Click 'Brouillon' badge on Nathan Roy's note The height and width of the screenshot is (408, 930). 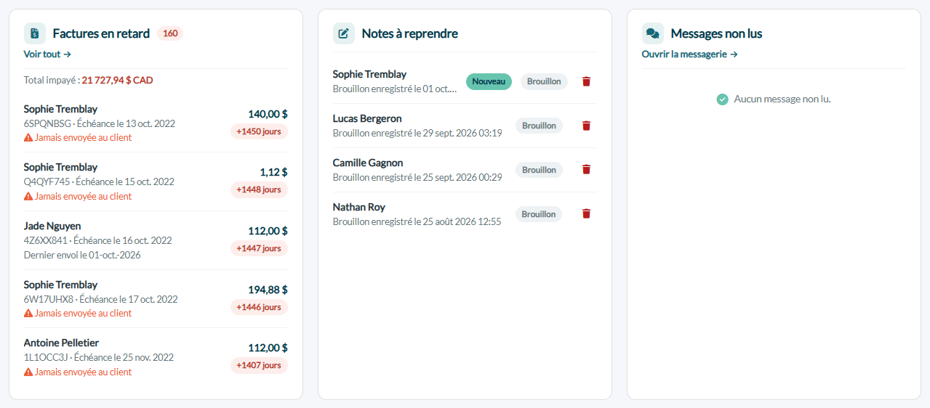(x=539, y=214)
